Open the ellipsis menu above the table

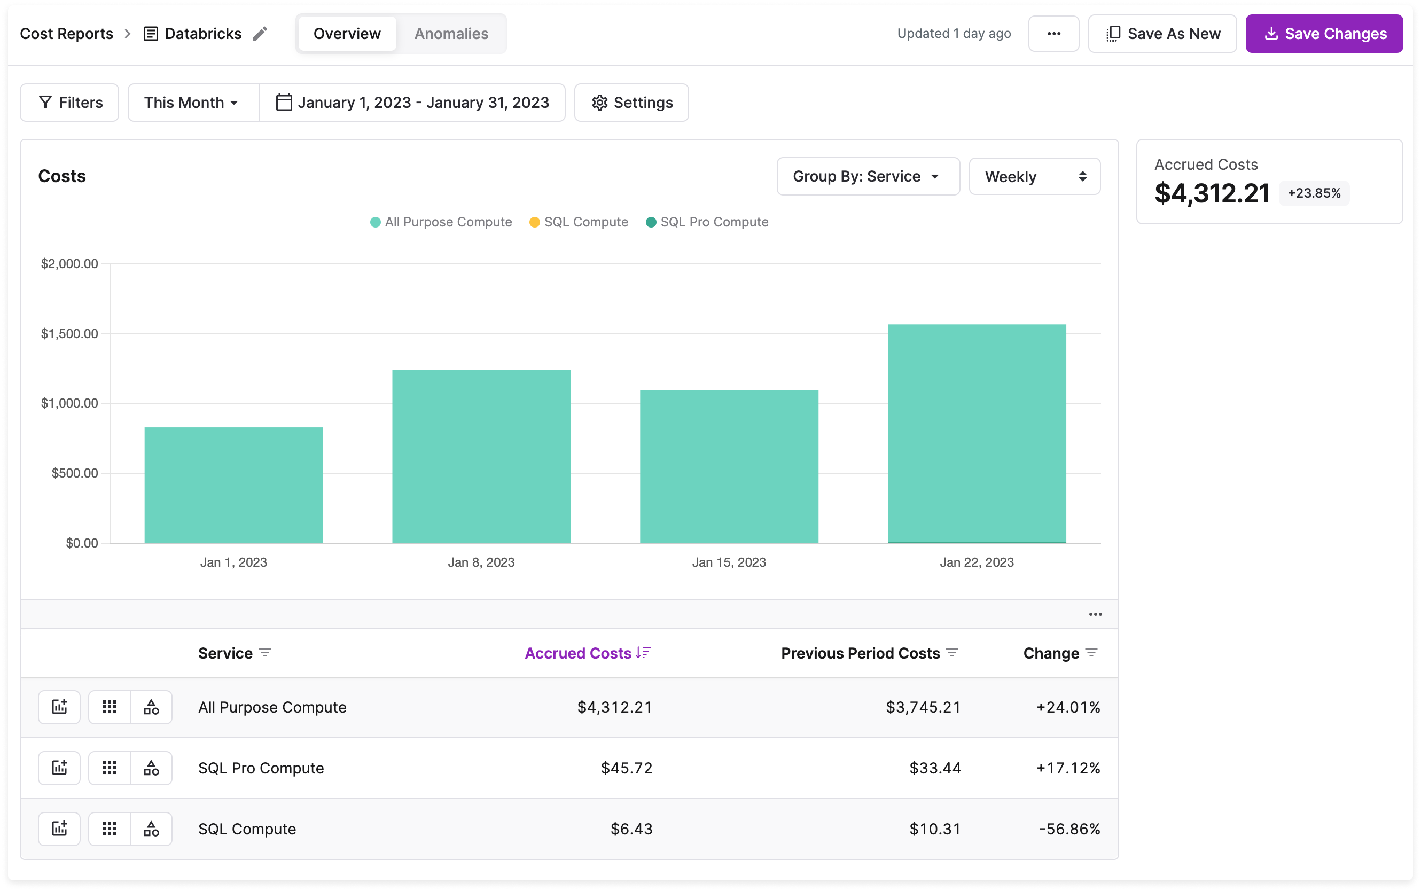coord(1095,614)
